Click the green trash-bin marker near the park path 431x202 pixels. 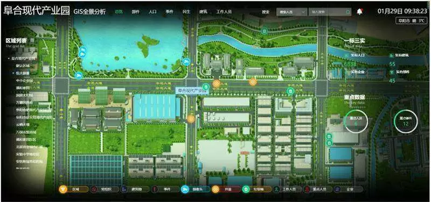coord(265,31)
